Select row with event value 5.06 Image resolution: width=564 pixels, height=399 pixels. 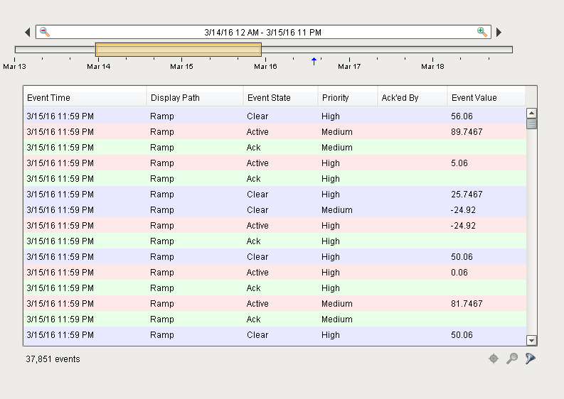[275, 163]
